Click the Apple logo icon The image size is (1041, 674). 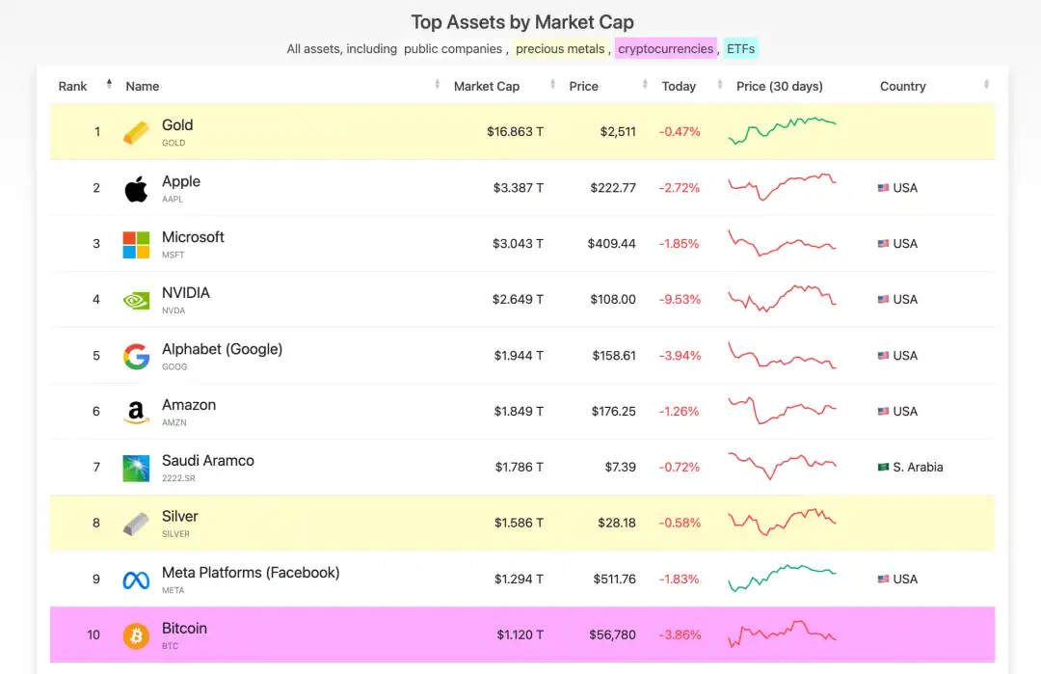[x=136, y=189]
